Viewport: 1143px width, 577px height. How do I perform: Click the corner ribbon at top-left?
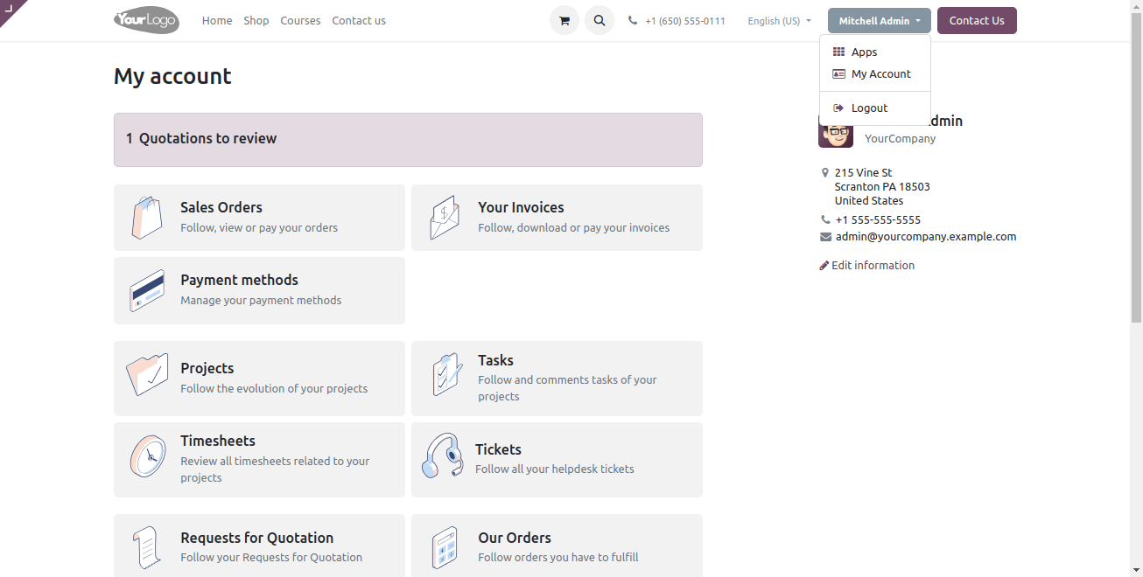[x=12, y=11]
